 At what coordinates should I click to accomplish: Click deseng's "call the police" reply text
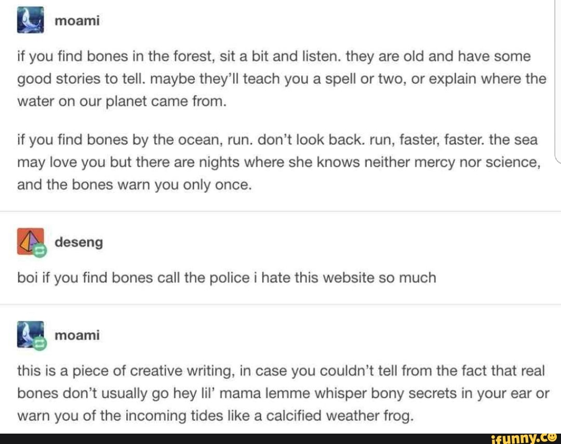coord(226,278)
